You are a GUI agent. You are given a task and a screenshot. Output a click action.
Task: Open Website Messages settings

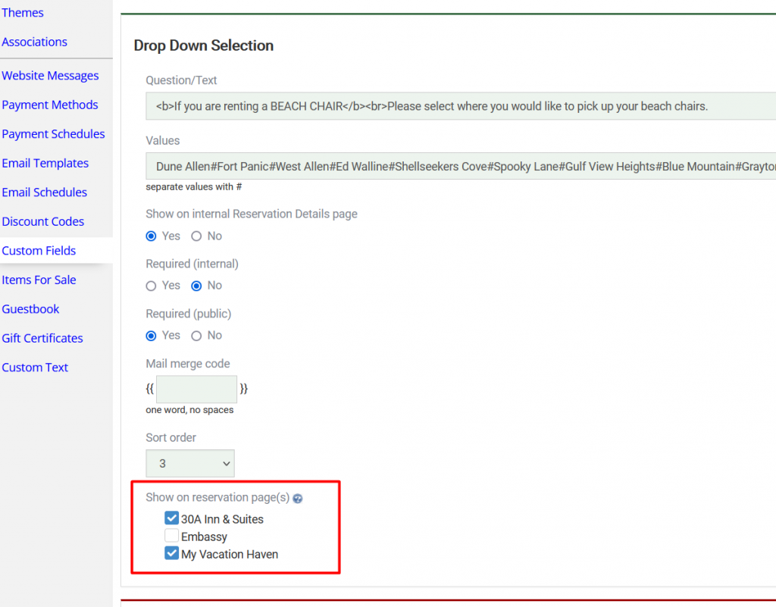pyautogui.click(x=50, y=76)
